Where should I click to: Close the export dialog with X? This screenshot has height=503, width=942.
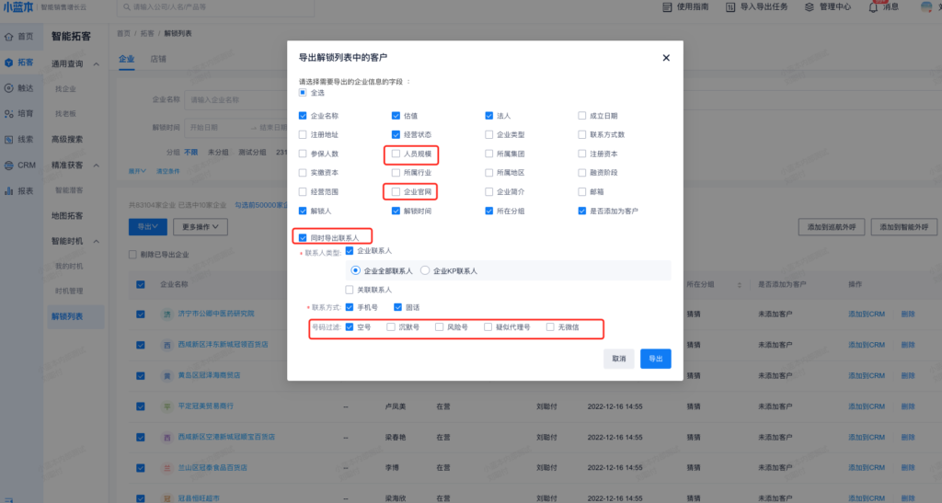[666, 58]
